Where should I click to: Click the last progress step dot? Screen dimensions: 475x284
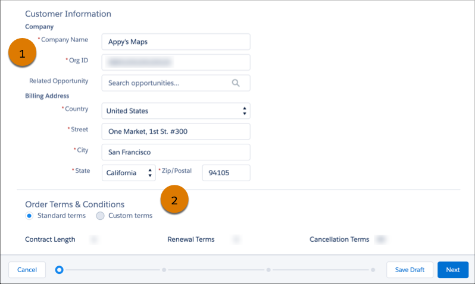[x=373, y=270]
